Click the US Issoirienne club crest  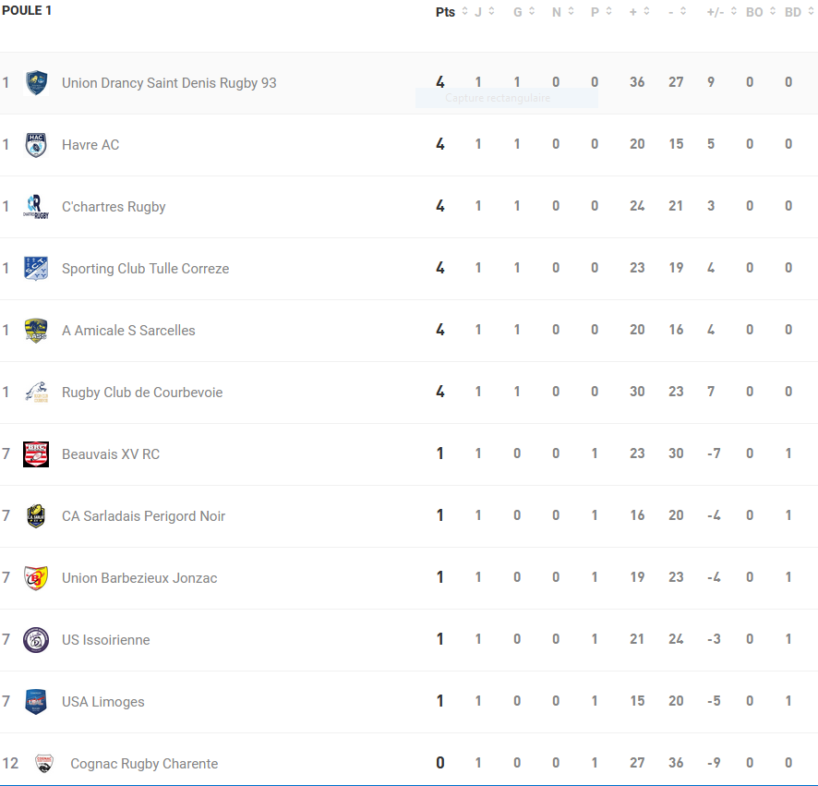36,640
